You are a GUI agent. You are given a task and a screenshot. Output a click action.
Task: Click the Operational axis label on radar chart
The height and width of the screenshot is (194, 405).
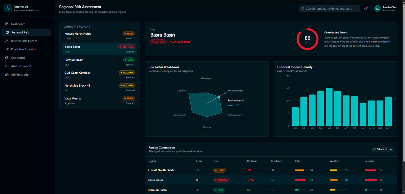[x=180, y=115]
